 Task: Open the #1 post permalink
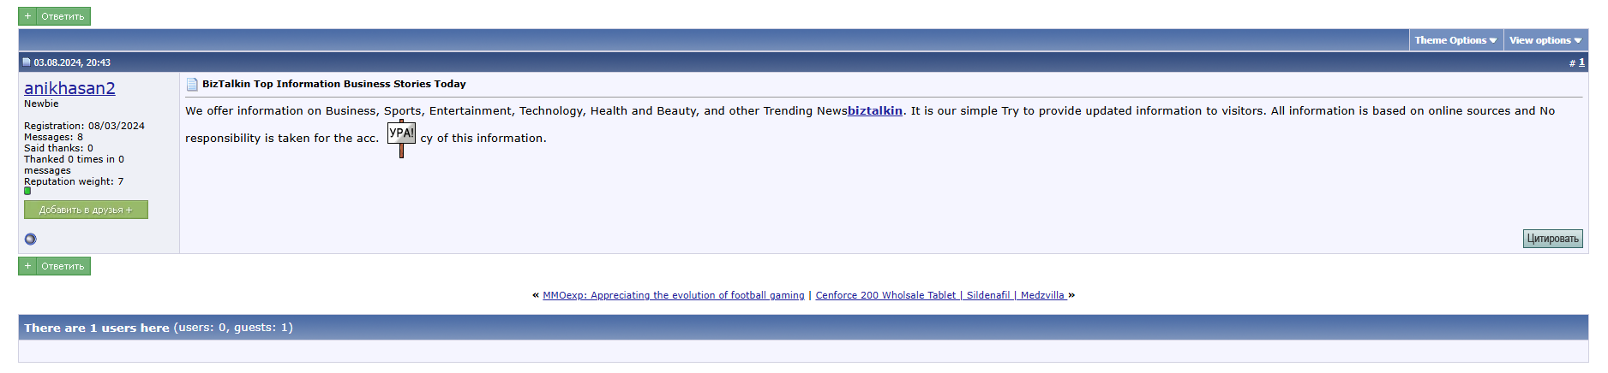coord(1581,62)
